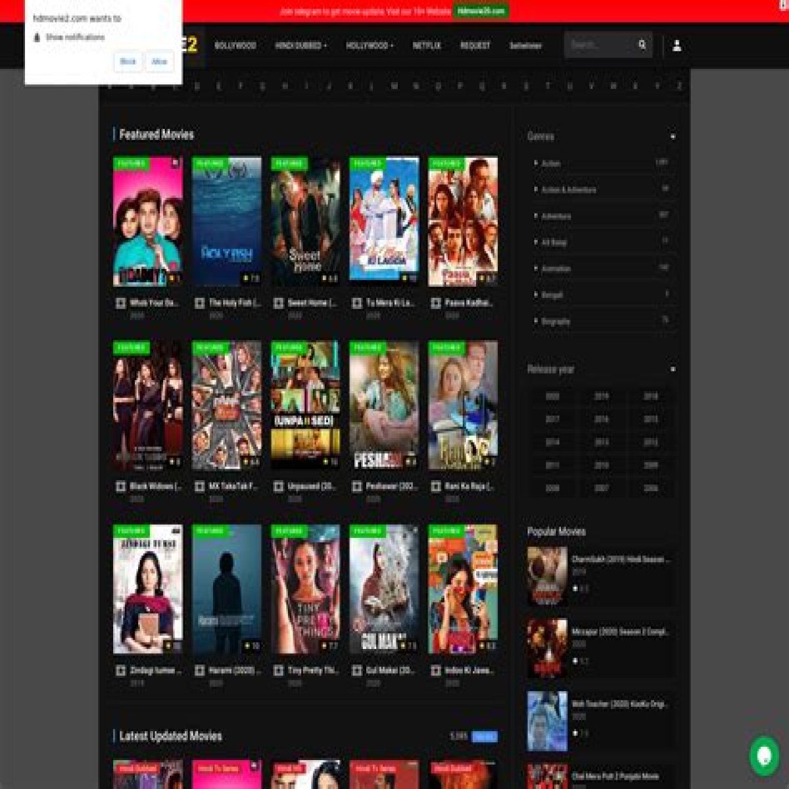Click the star rating on The Holy Fish poster
This screenshot has height=789, width=789.
251,279
